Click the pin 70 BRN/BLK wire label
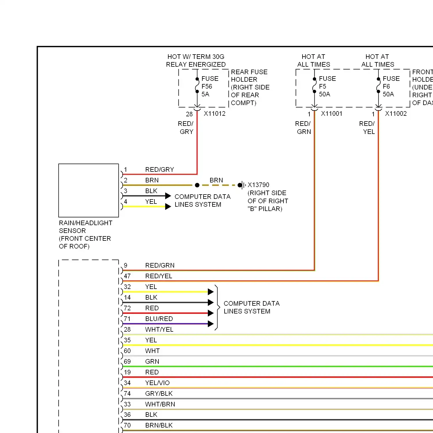 tap(159, 425)
